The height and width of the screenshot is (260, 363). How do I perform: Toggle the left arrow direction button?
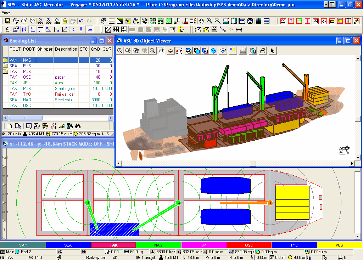90,29
